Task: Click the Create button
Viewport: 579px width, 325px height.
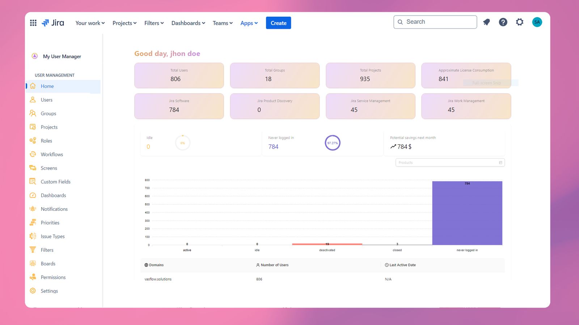Action: click(x=278, y=23)
